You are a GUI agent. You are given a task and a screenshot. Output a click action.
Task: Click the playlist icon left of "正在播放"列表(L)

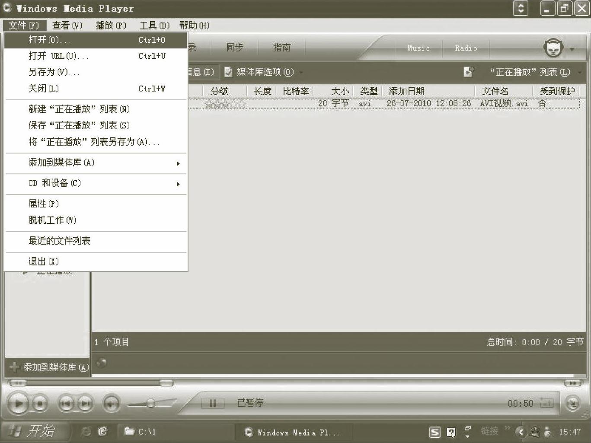point(469,72)
